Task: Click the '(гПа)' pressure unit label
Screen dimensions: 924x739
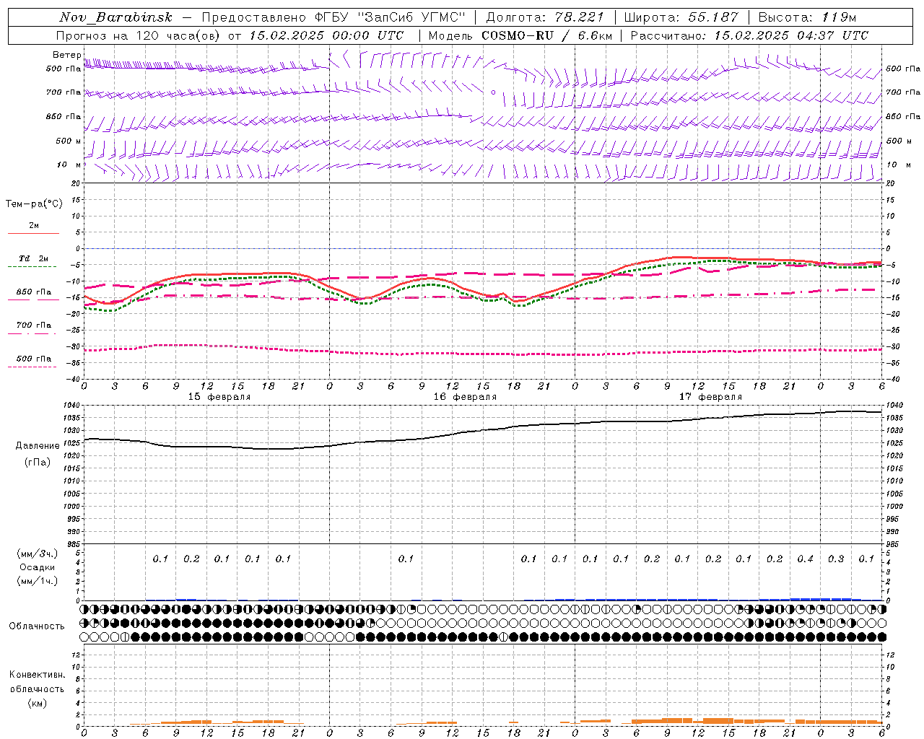Action: coord(38,462)
